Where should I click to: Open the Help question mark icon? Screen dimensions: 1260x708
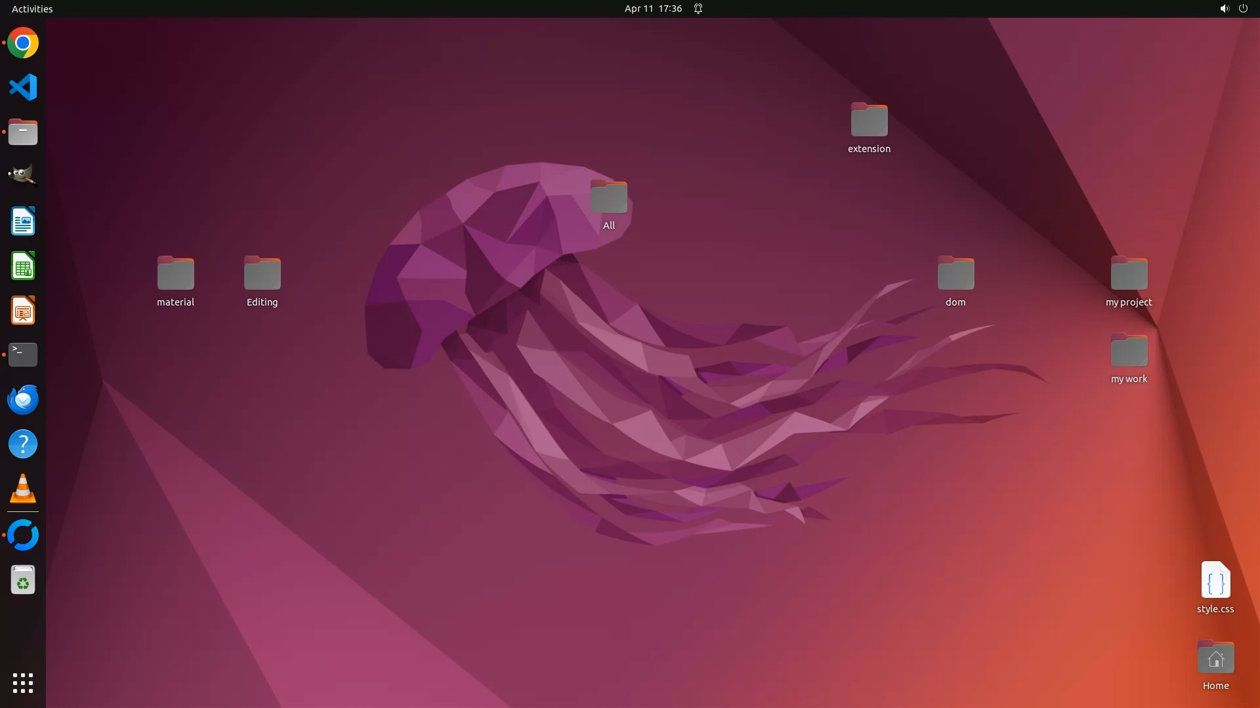(x=23, y=444)
